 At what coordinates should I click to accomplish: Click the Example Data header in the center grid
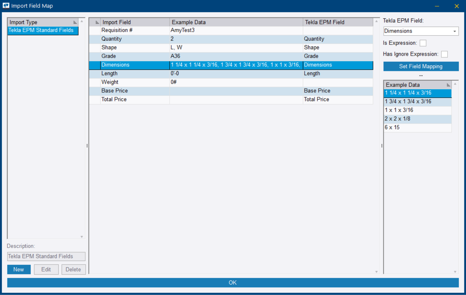click(x=236, y=22)
